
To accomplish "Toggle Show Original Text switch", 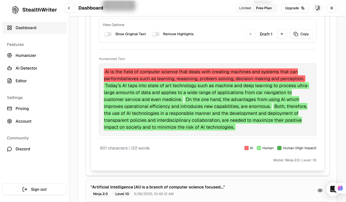I will coord(108,34).
